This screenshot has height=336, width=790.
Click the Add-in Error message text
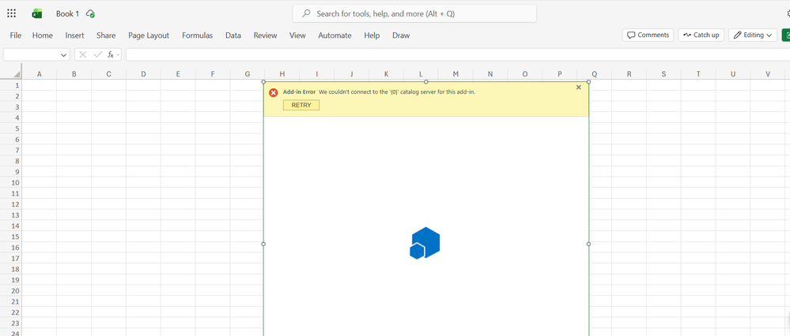pos(379,92)
